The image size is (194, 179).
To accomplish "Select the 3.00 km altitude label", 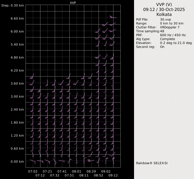I will 17,97.
